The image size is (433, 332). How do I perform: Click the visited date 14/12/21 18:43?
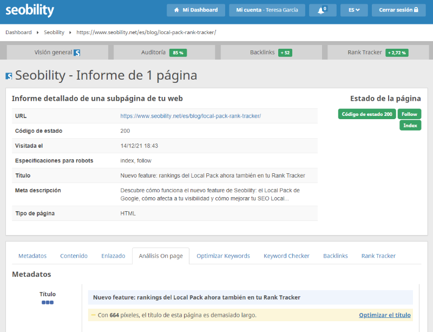click(139, 146)
